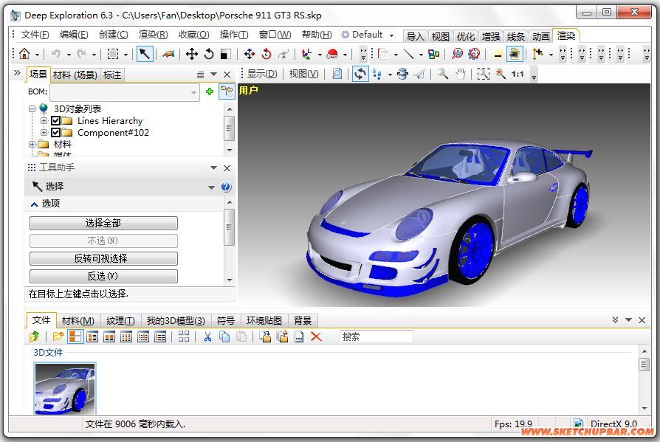Open the BOM combo box
The image size is (660, 442).
(x=125, y=91)
